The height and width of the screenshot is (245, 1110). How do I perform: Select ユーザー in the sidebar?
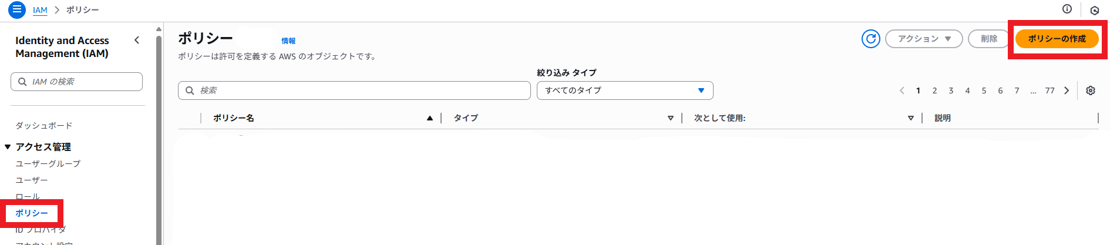(32, 180)
